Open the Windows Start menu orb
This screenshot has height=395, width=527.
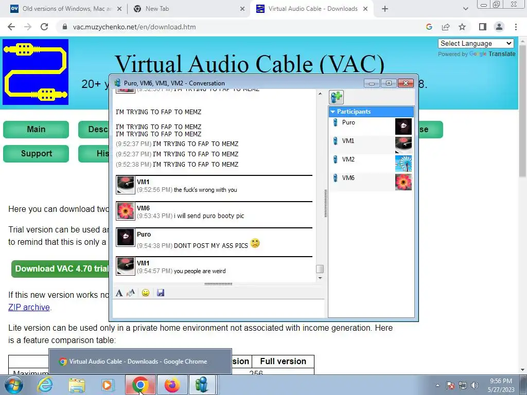pyautogui.click(x=13, y=385)
